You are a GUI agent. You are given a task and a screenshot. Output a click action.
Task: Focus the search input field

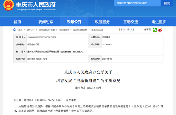point(137,3)
